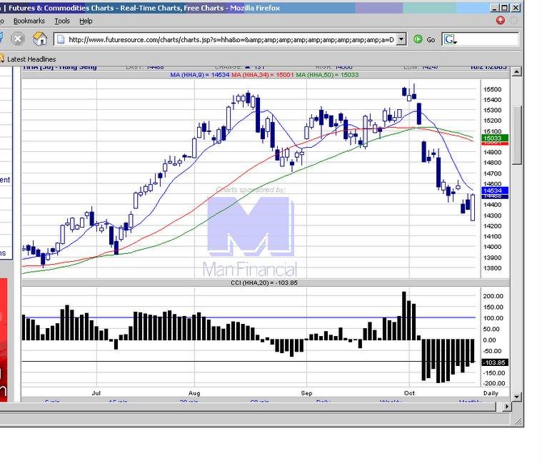Click the Stop loading toolbar icon
542x463 pixels.
(x=18, y=39)
